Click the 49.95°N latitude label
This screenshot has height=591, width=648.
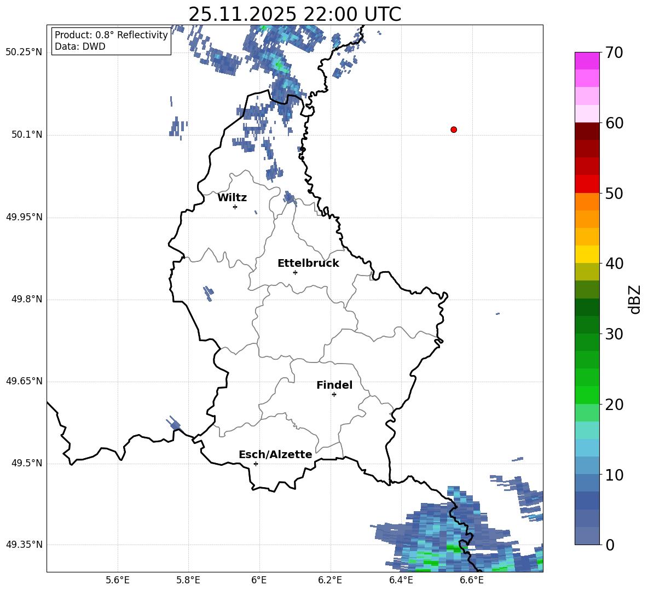(24, 217)
